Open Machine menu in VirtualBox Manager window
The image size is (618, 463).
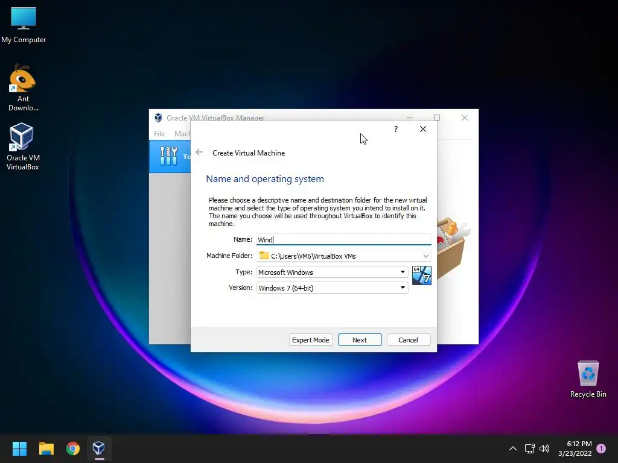tap(182, 133)
